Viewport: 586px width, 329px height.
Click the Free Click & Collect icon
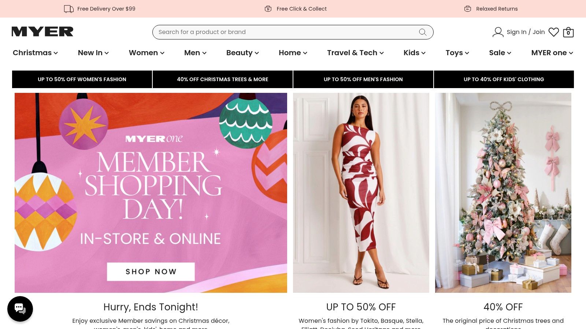[x=268, y=8]
